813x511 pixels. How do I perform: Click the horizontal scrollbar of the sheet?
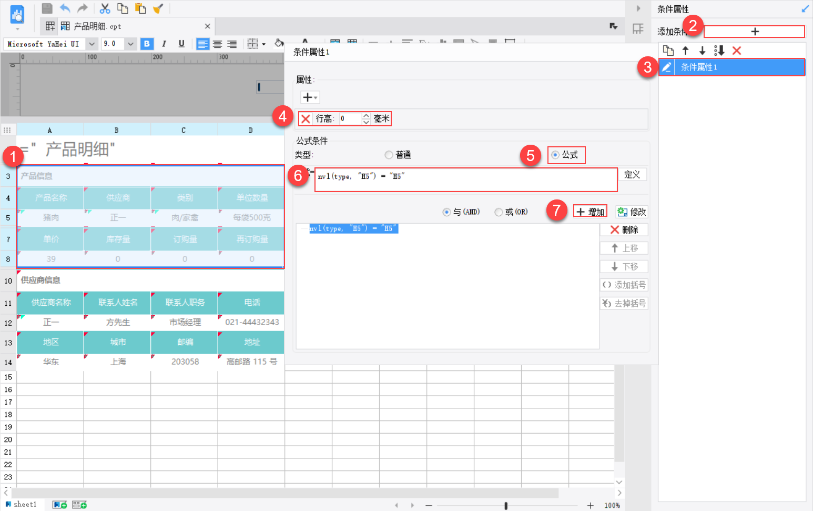pos(284,493)
